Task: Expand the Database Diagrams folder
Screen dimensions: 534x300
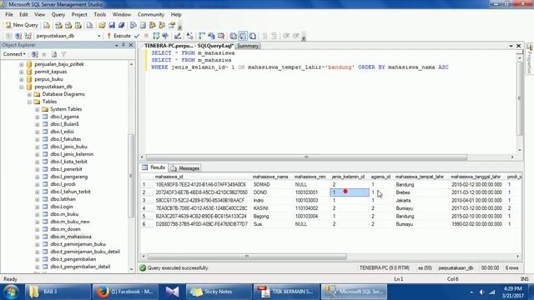Action: click(x=29, y=94)
